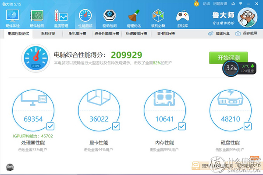
Task: Click the memory chip icon above 10641
Action: [164, 98]
